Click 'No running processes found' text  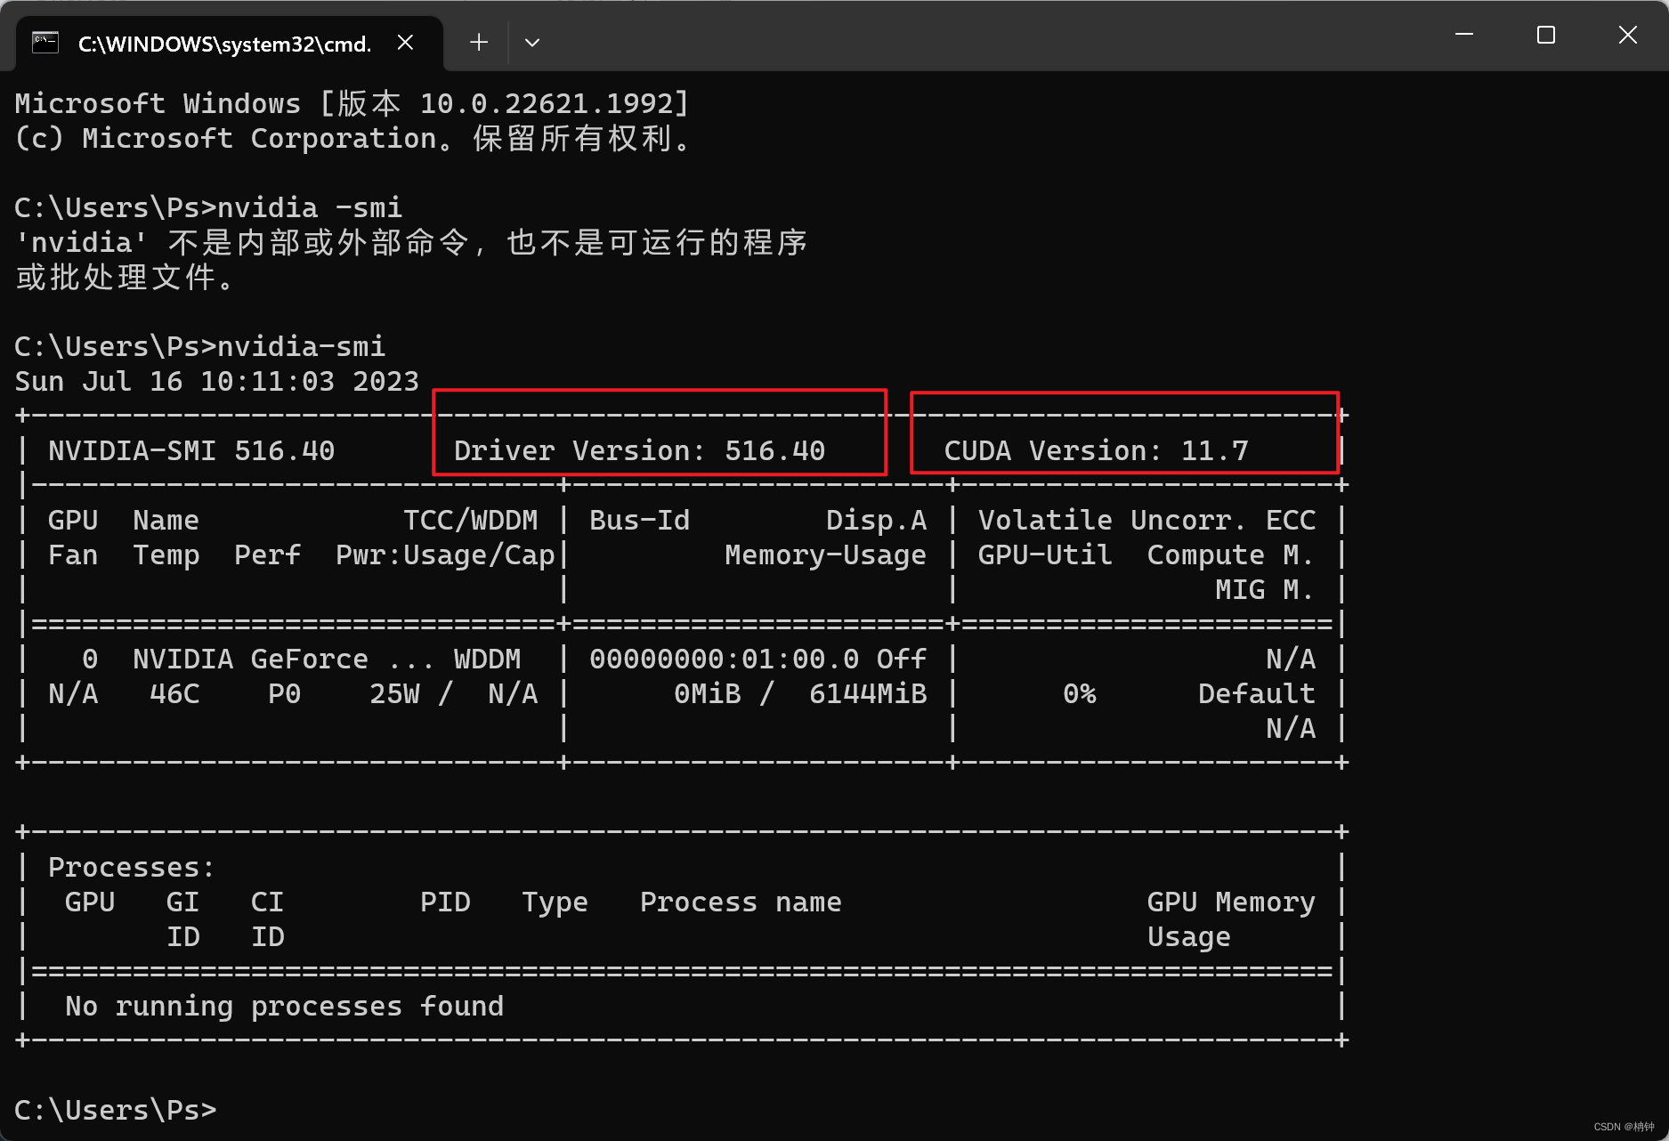(x=284, y=1007)
